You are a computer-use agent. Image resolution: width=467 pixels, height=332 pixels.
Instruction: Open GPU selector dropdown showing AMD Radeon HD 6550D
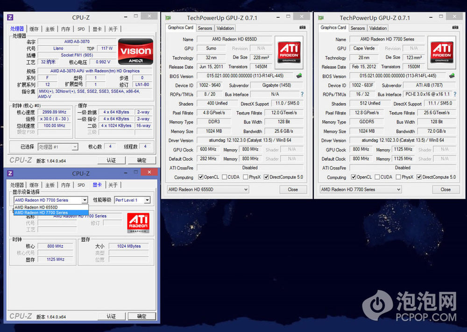[x=208, y=189]
